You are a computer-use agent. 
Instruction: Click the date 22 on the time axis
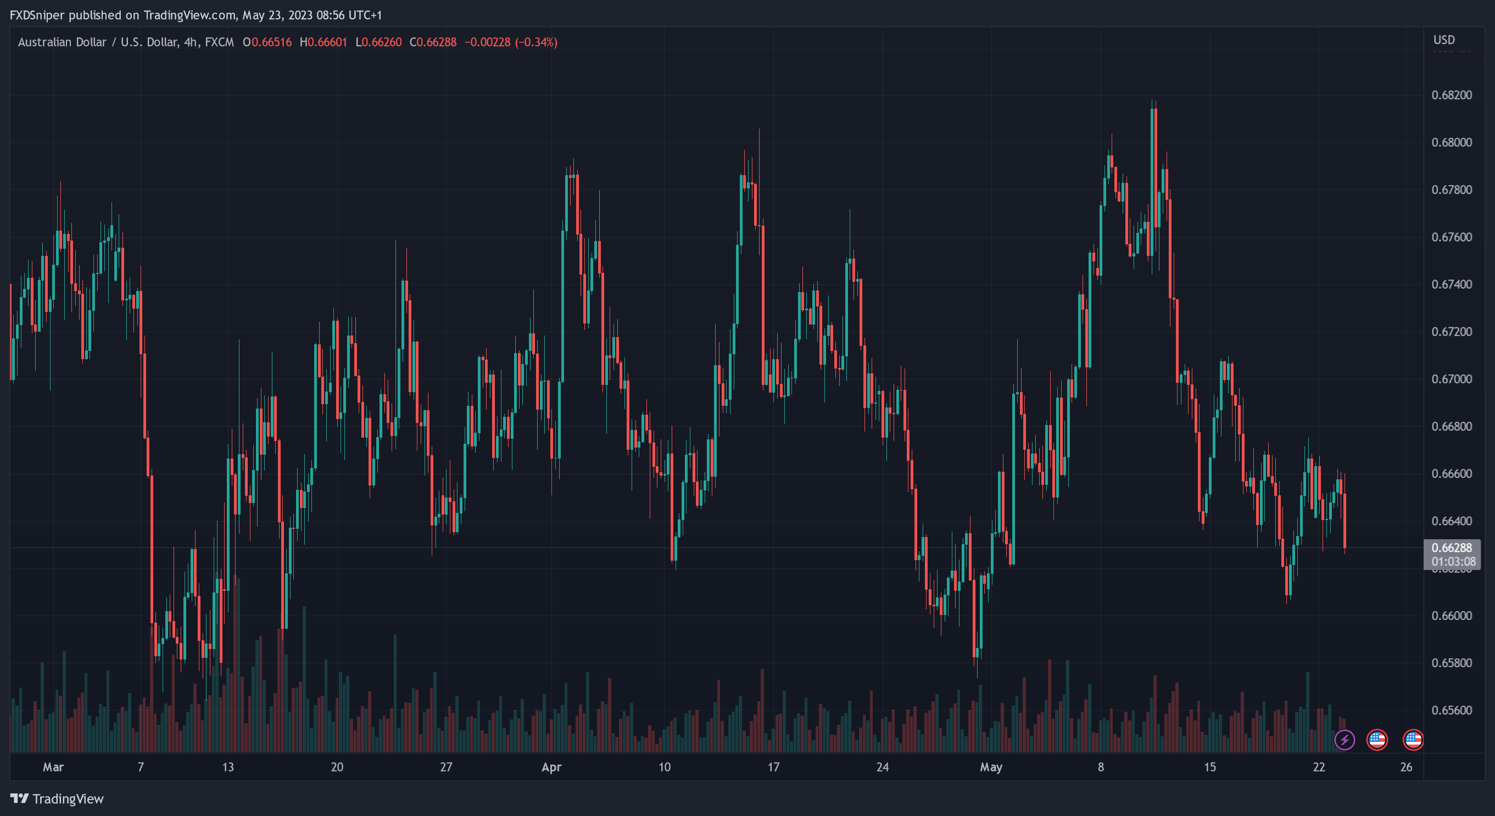[1319, 767]
